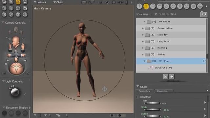Toggle the key-shaped animating camera control
This screenshot has height=118, width=210.
(8, 38)
